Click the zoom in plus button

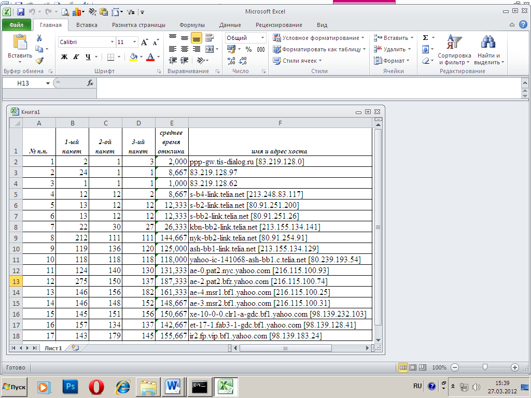point(515,367)
